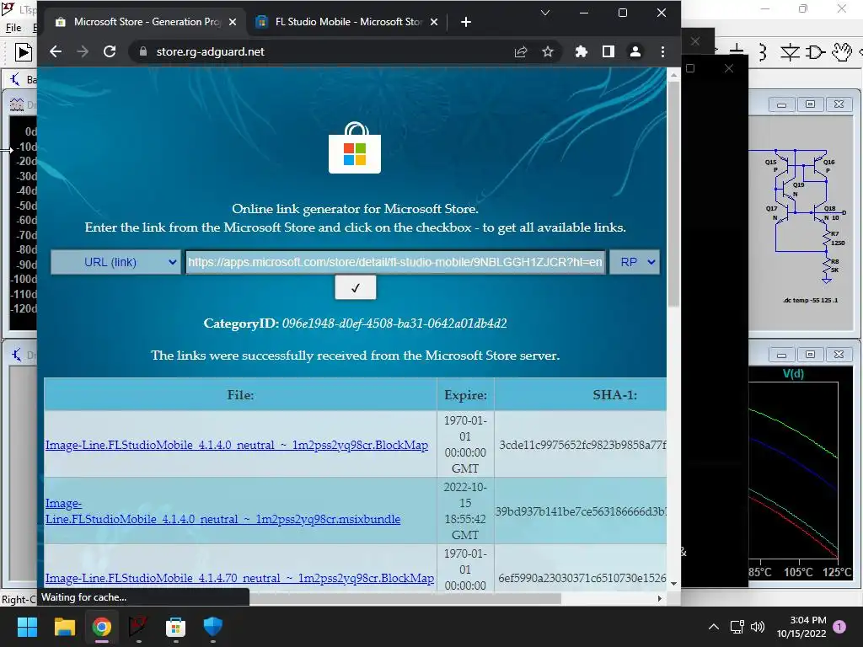Open the Chrome extensions puzzle icon
This screenshot has height=647, width=863.
(x=582, y=51)
